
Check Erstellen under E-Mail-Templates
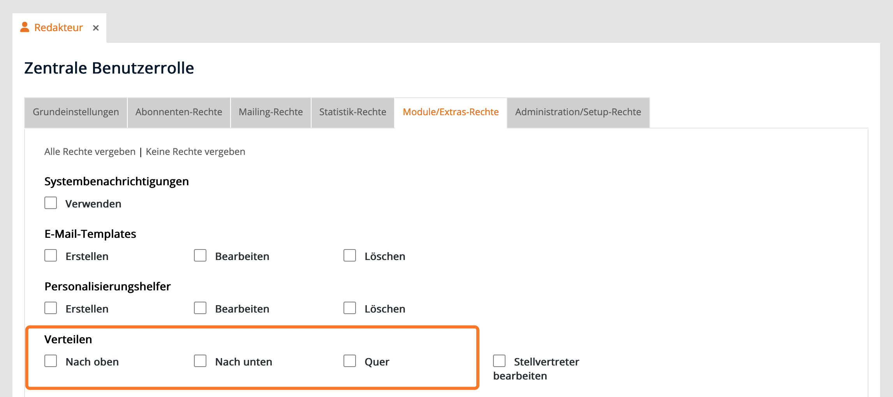51,256
